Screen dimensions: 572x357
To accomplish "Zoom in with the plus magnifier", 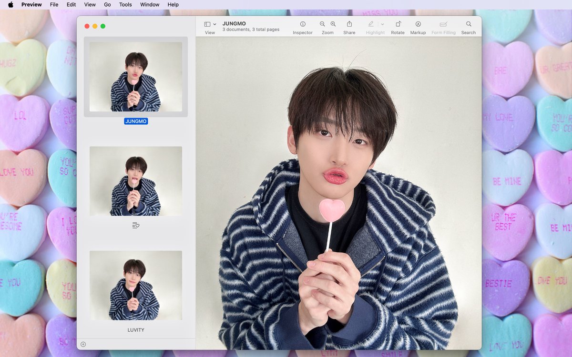I will 333,24.
